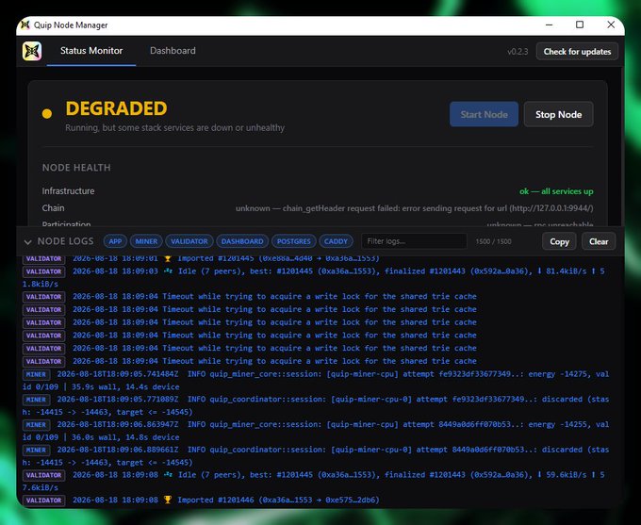Click the Check for updates button
The width and height of the screenshot is (641, 525).
pyautogui.click(x=577, y=52)
